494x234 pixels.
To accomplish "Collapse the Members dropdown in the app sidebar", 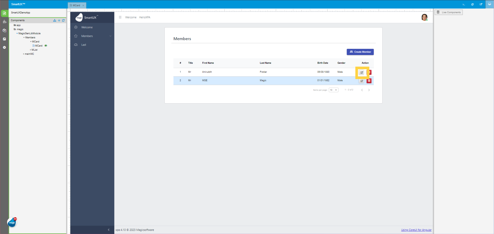I will [x=110, y=36].
